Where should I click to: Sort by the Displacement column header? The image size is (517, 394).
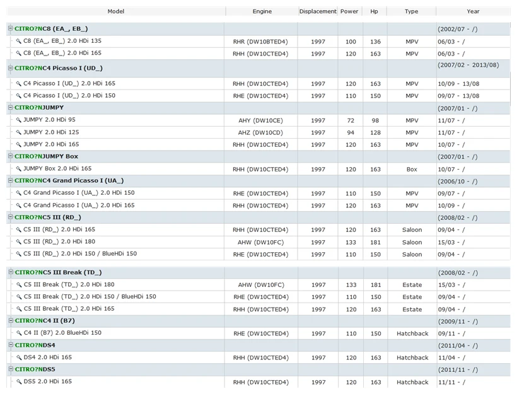318,11
